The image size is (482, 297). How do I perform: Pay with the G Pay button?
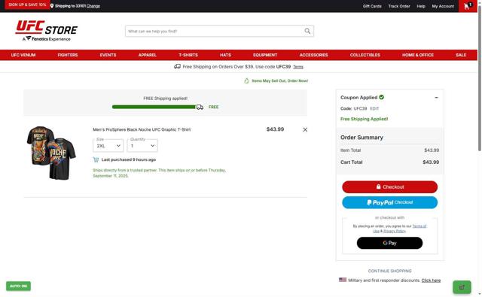(x=390, y=243)
